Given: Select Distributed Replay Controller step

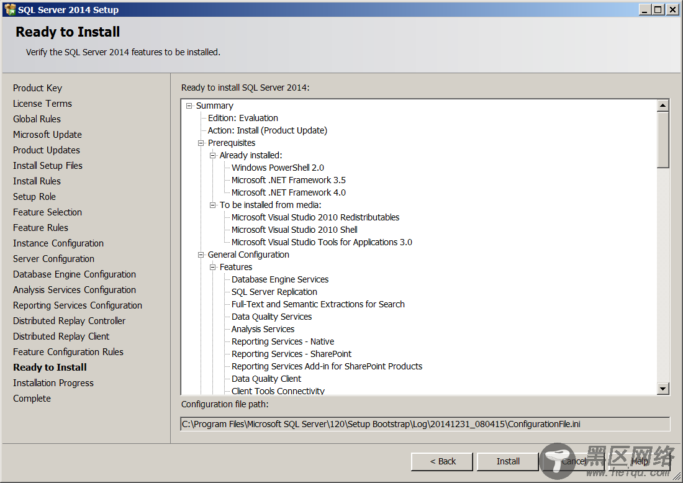Looking at the screenshot, I should click(70, 321).
